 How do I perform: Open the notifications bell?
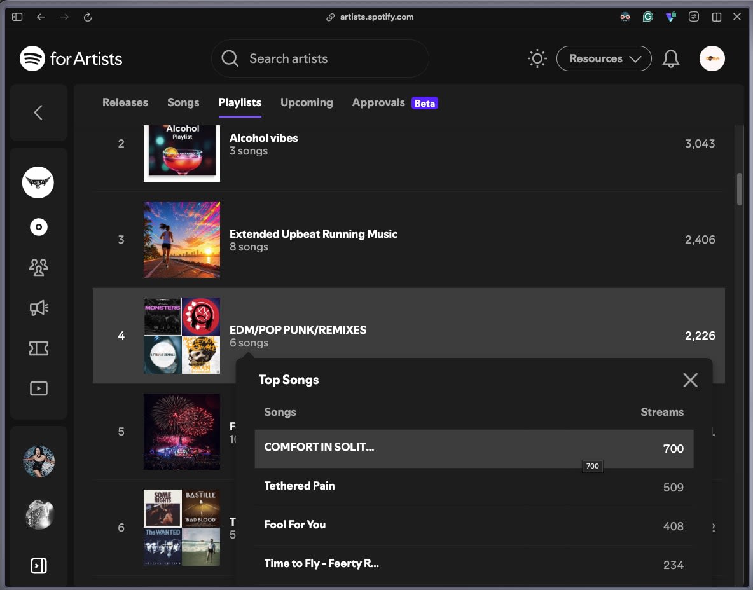[x=670, y=58]
